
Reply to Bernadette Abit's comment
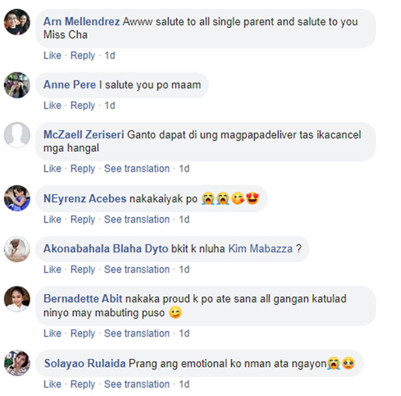coord(83,333)
